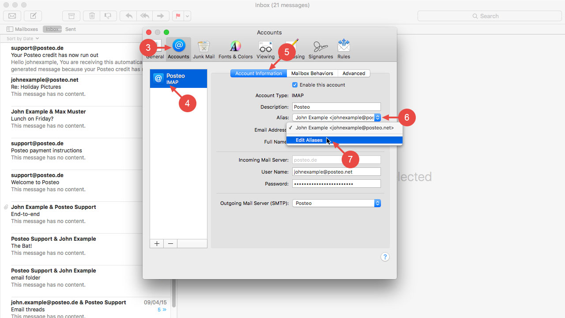Viewport: 565px width, 318px height.
Task: Open the General preferences pane
Action: [155, 49]
